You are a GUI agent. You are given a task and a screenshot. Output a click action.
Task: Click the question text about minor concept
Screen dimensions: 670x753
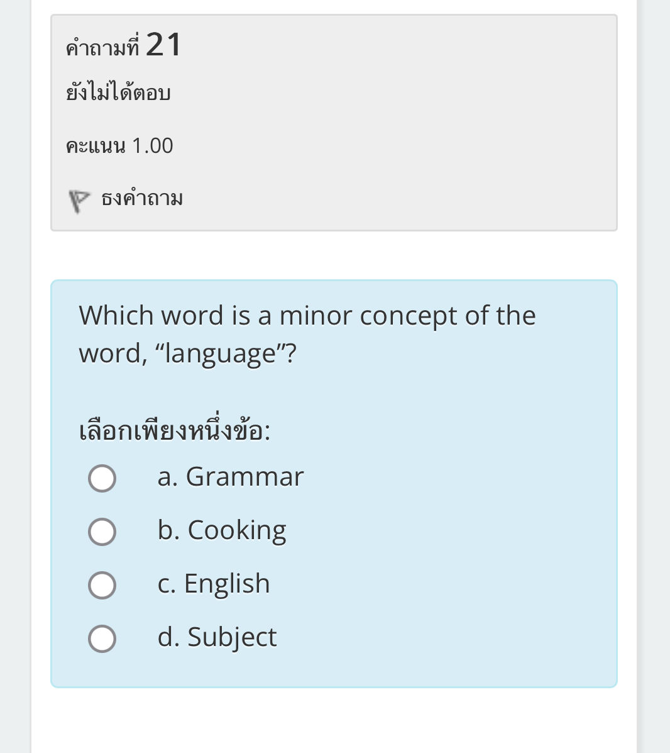(x=307, y=333)
